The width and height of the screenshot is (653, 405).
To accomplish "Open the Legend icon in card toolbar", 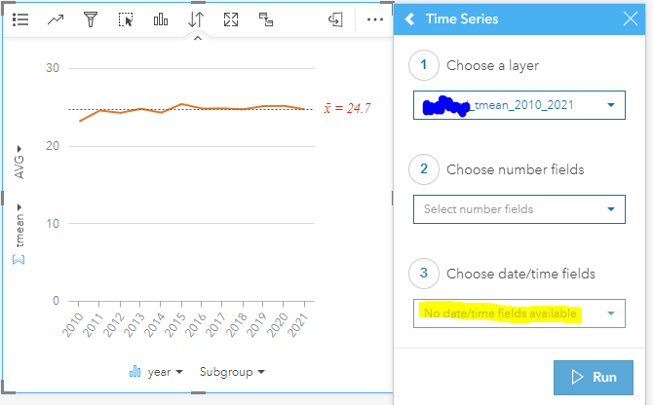I will click(20, 19).
